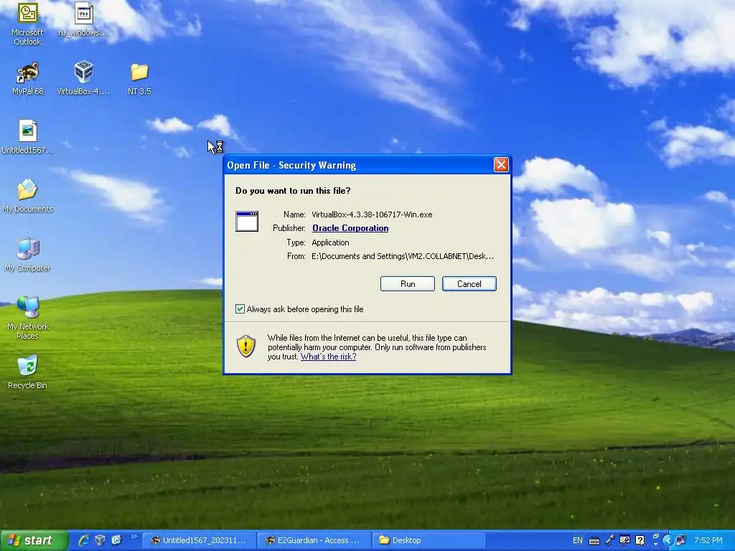735x551 pixels.
Task: Click the EN language indicator
Action: [578, 541]
